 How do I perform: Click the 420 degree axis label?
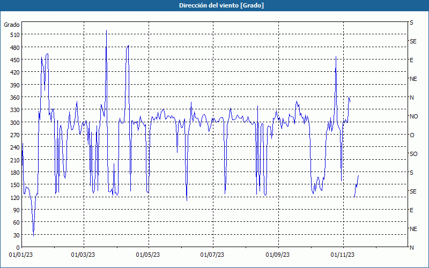click(x=15, y=72)
